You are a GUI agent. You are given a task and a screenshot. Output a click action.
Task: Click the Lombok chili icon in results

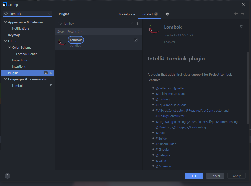62,42
